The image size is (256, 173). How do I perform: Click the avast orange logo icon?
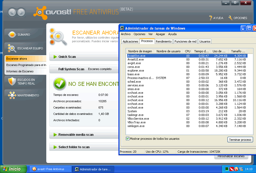[40, 13]
